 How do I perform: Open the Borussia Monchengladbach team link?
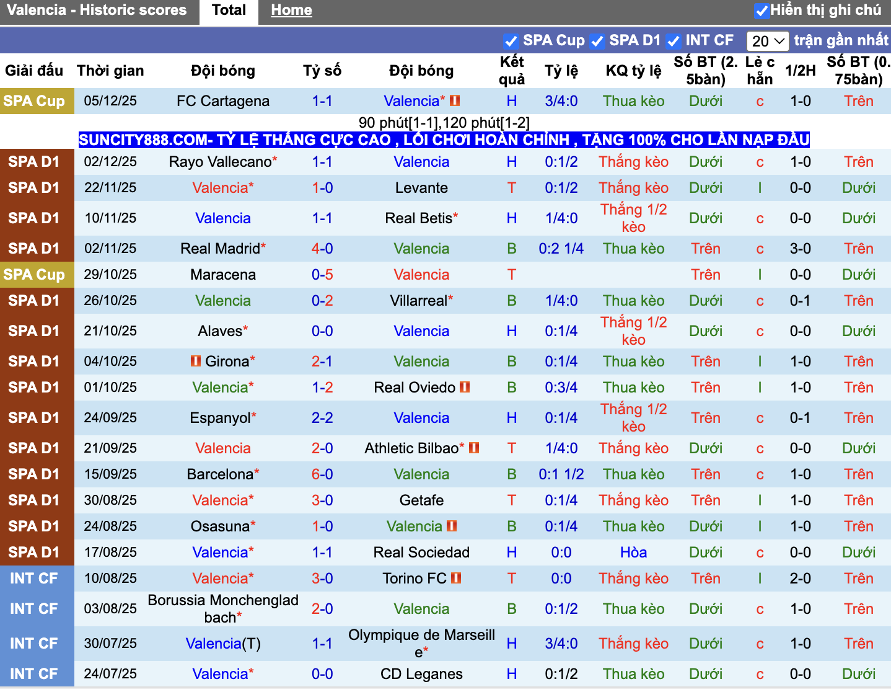coord(223,608)
